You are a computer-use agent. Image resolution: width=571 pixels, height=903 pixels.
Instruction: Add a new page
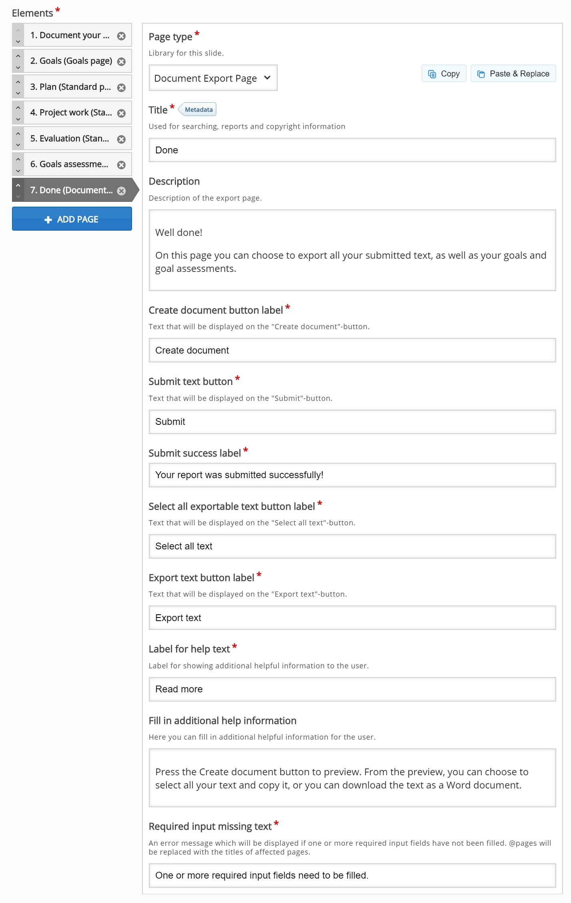[72, 219]
